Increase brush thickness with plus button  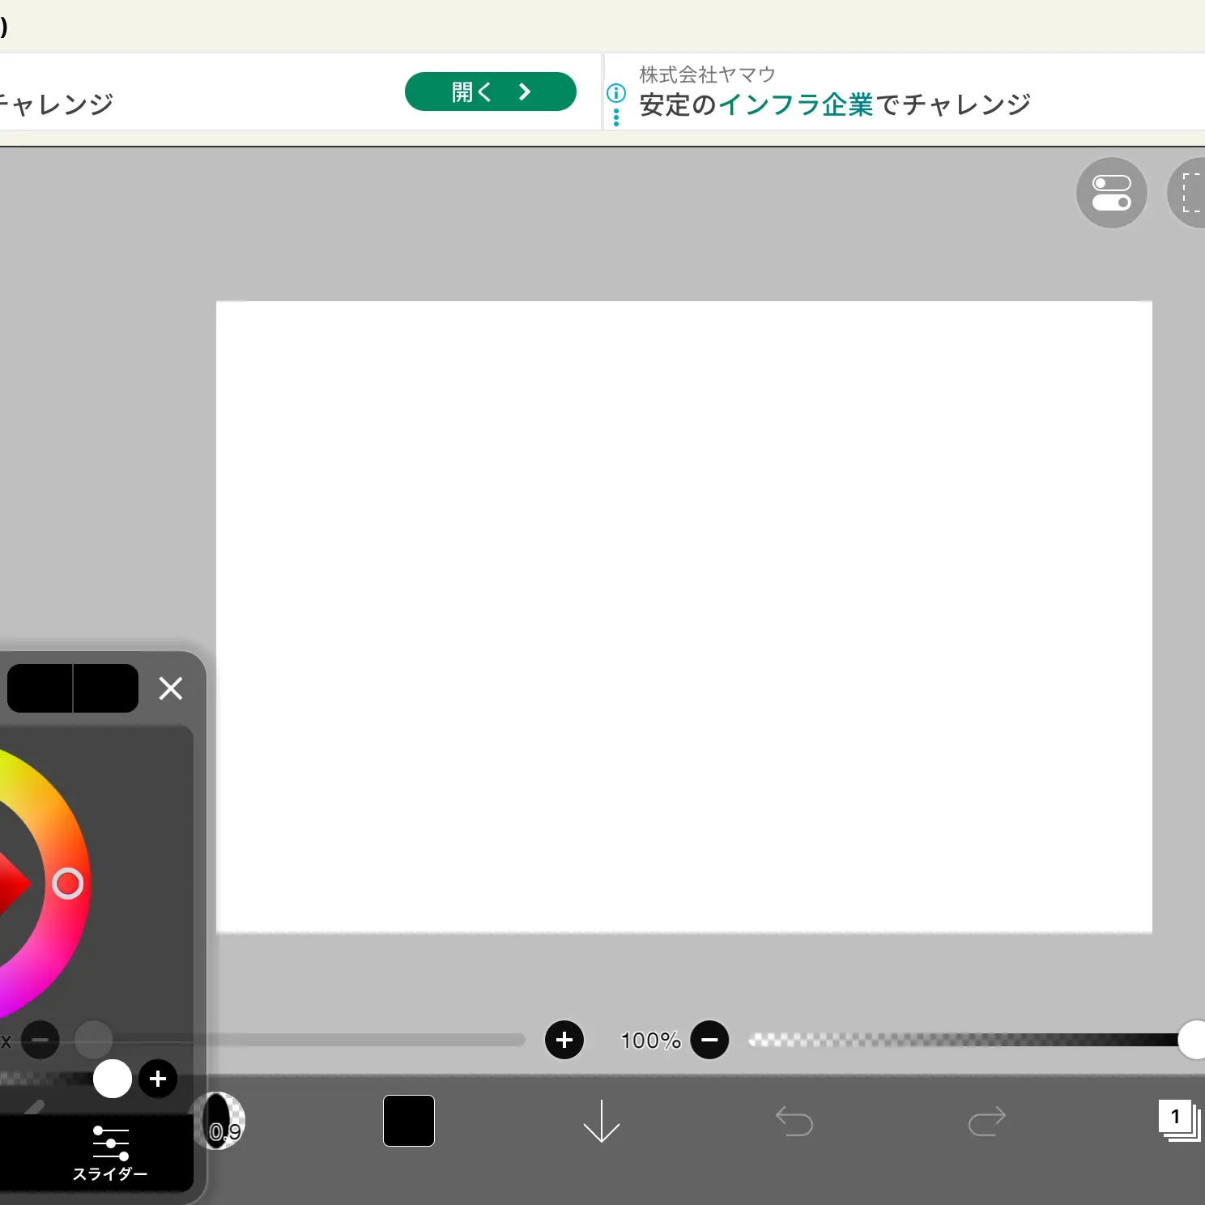tap(564, 1040)
